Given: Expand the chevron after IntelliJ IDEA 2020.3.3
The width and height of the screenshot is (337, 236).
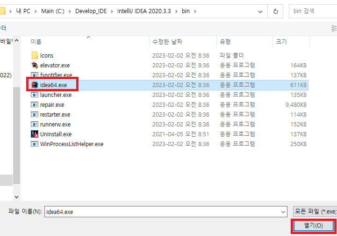Looking at the screenshot, I should (x=176, y=11).
